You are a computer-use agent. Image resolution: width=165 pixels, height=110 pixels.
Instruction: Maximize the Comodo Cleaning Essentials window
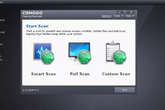125,12
